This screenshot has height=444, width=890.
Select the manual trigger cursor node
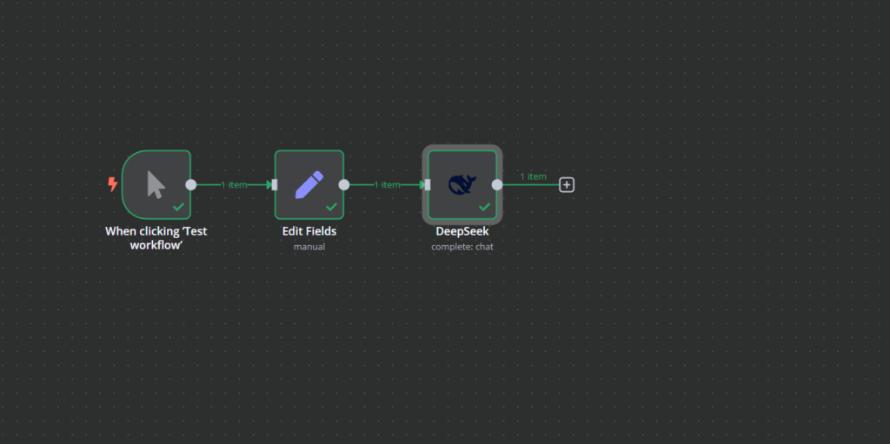(156, 184)
